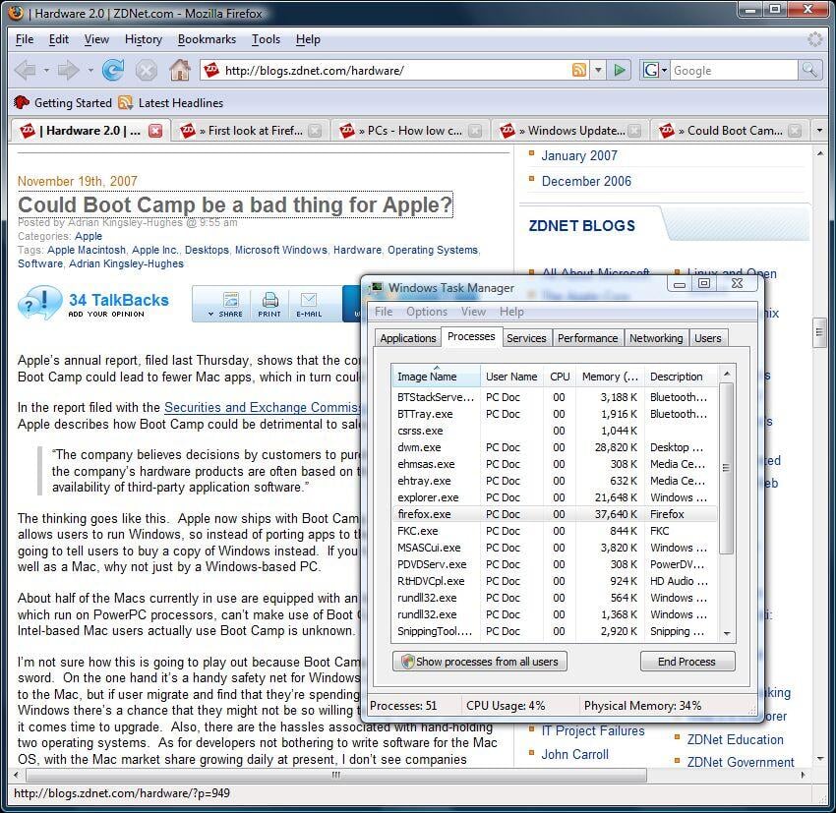Open the Getting Started bookmark
Image resolution: width=836 pixels, height=813 pixels.
click(63, 103)
